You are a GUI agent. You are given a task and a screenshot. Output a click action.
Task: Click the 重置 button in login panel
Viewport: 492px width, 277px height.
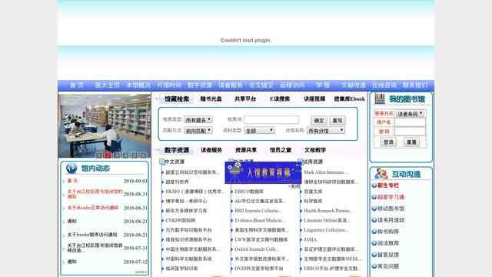(x=411, y=142)
